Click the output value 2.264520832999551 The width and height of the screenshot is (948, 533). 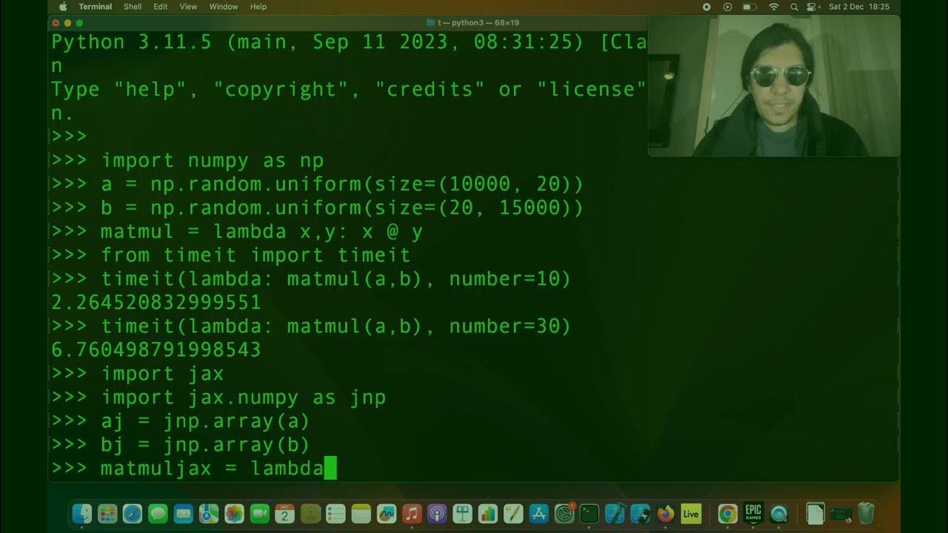156,303
